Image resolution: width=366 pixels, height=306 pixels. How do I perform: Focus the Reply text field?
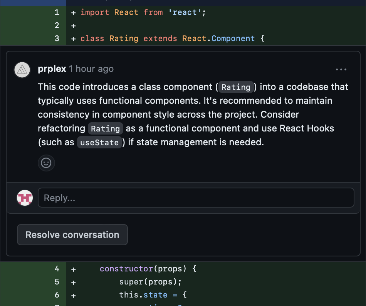tap(196, 198)
